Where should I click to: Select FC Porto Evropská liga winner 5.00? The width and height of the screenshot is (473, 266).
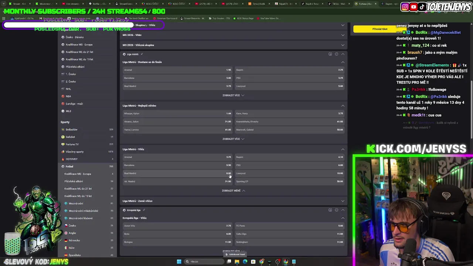pyautogui.click(x=290, y=226)
